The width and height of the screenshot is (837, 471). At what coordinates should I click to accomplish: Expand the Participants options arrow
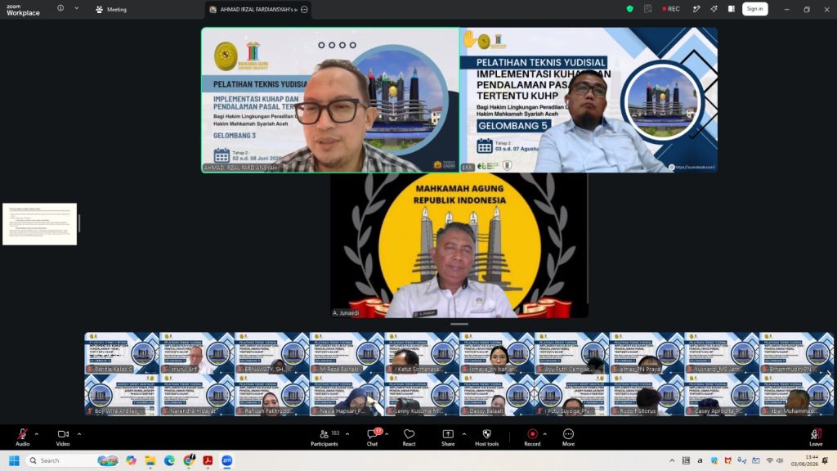(347, 434)
